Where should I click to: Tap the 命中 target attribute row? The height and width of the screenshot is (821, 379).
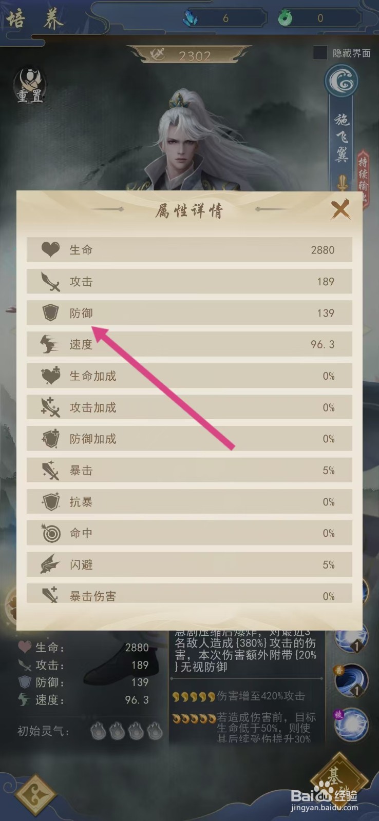189,533
